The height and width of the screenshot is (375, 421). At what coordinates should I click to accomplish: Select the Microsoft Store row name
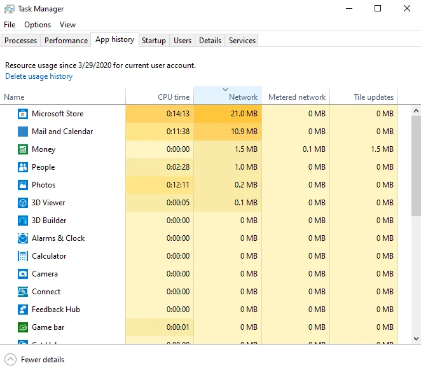58,114
